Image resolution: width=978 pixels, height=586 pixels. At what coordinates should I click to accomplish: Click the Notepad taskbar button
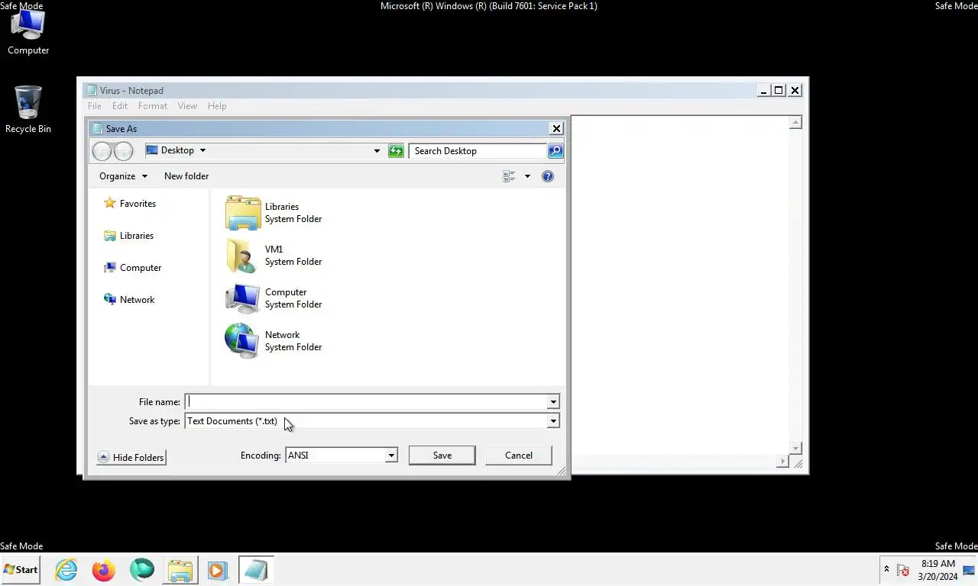(x=256, y=570)
